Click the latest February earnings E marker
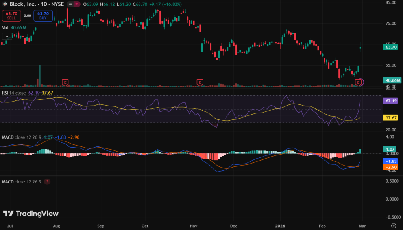Viewport: 403px width, 230px height. [x=358, y=82]
